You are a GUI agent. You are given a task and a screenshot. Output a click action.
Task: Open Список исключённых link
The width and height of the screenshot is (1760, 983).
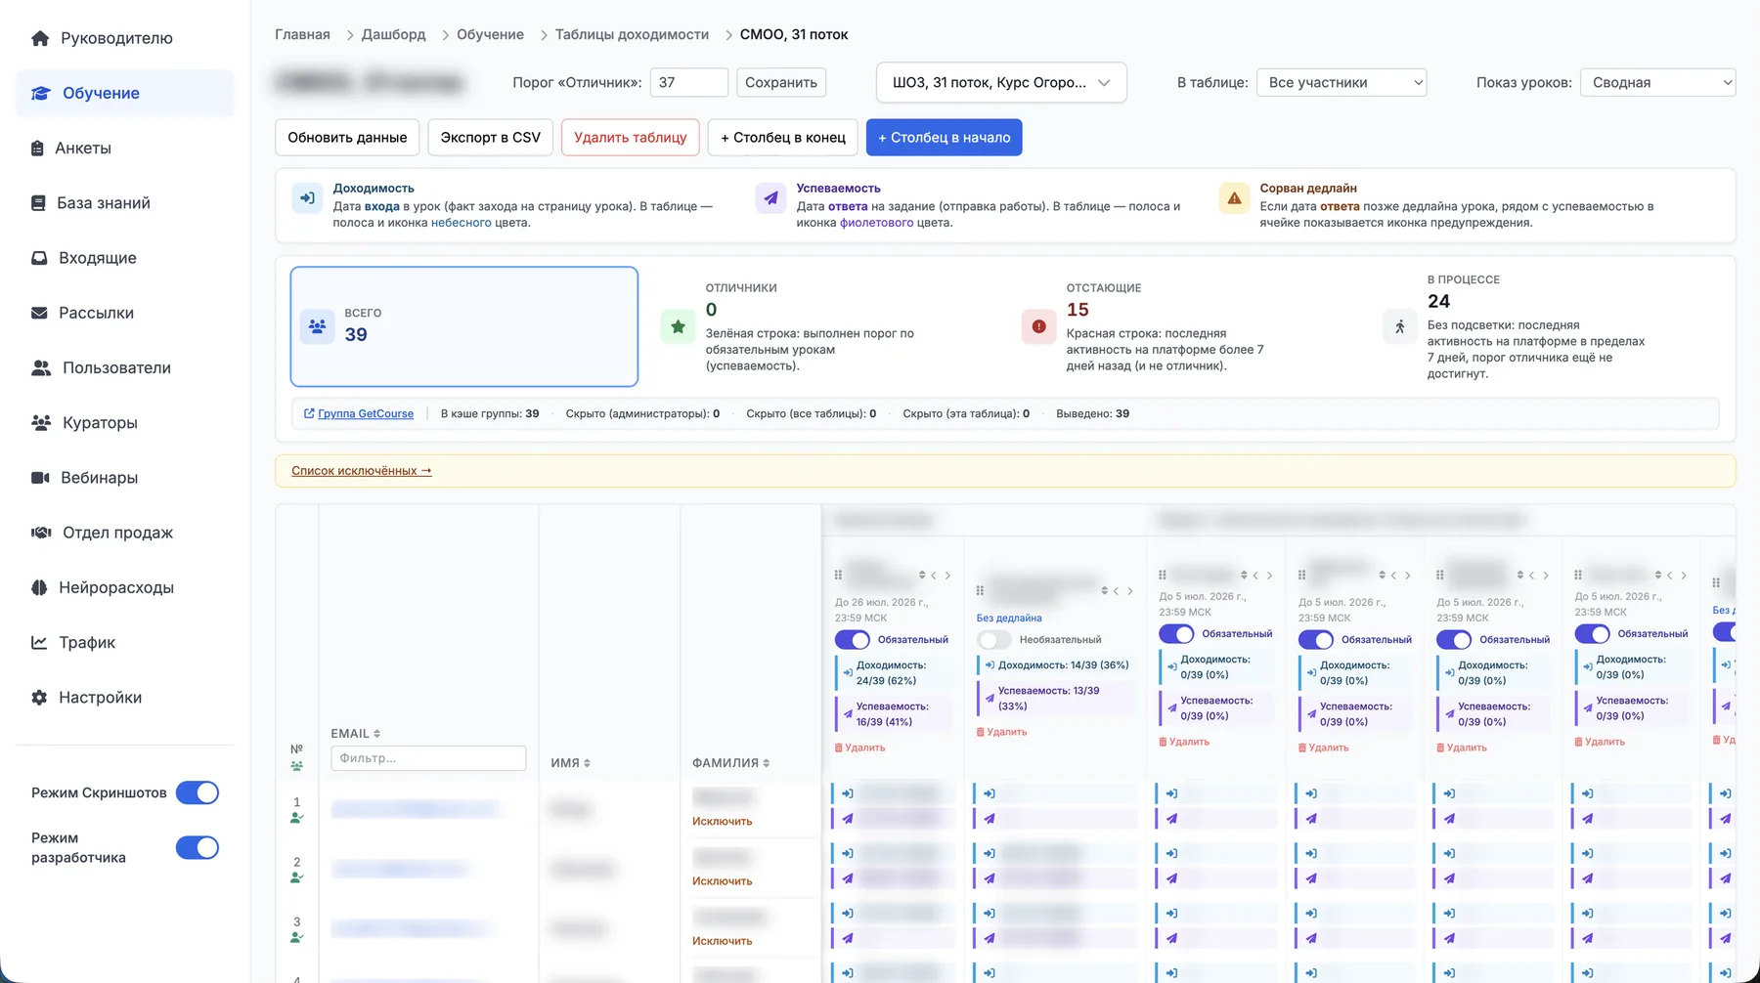362,471
